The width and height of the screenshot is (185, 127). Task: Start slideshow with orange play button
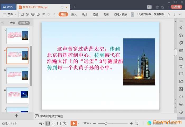pos(74,123)
